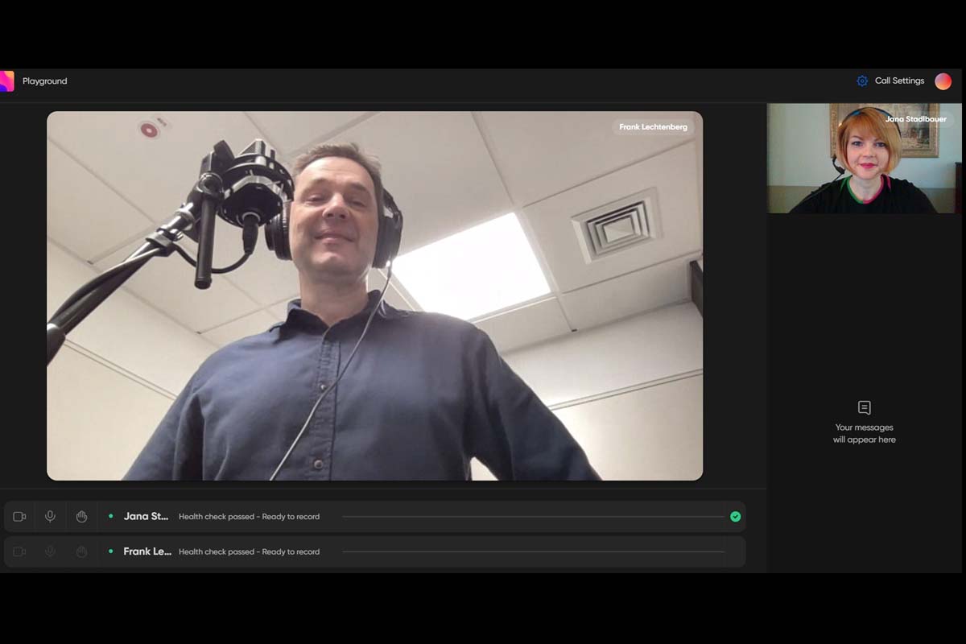Raise hand in Jana's row
Image resolution: width=966 pixels, height=644 pixels.
[x=81, y=517]
